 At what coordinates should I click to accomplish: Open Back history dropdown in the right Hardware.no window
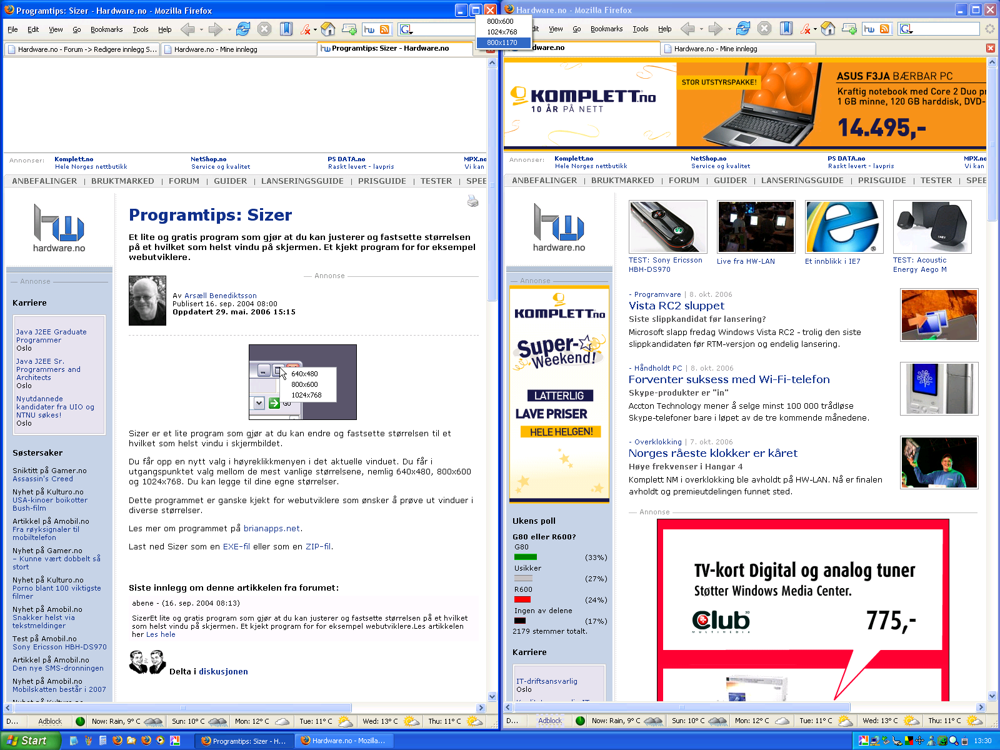(x=701, y=28)
